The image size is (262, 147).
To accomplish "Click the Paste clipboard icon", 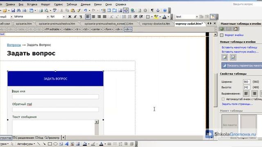I will (73, 11).
